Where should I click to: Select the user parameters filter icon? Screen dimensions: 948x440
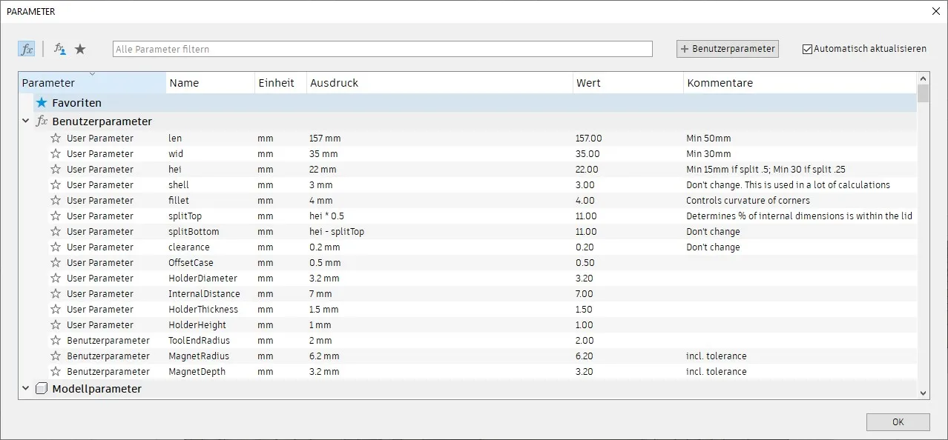(x=60, y=49)
